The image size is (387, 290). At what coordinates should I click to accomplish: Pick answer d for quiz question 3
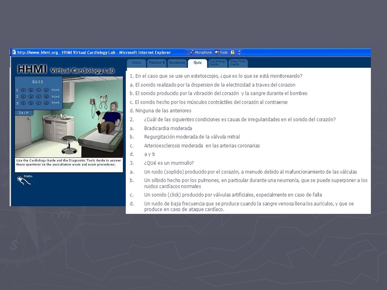click(x=46, y=103)
